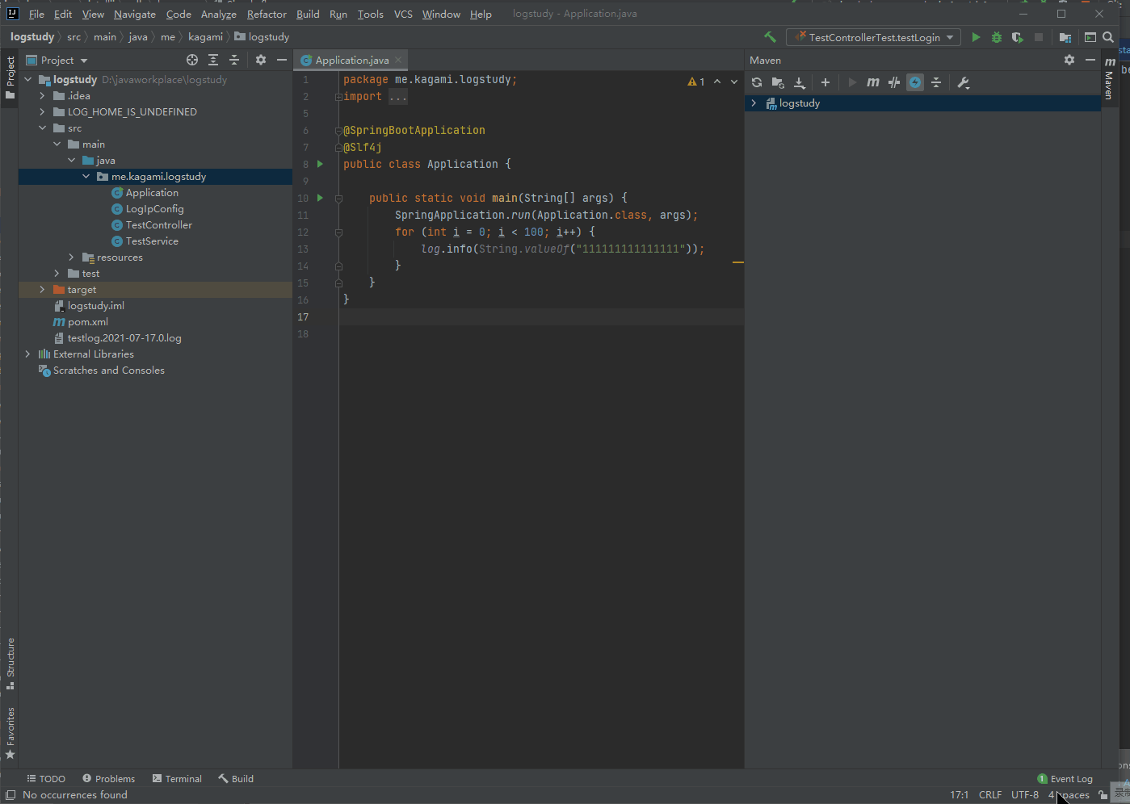Viewport: 1130px width, 804px height.
Task: Run tests with coverage
Action: point(1015,36)
